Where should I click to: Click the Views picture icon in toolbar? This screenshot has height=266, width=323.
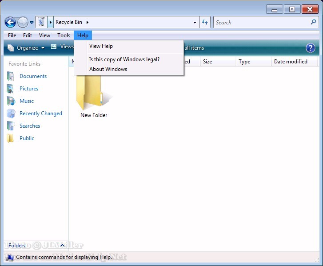coord(54,47)
